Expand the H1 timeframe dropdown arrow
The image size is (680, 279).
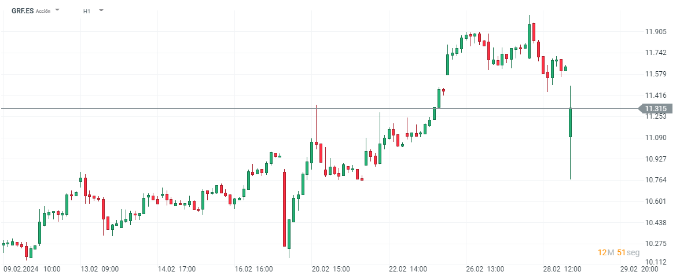pyautogui.click(x=101, y=10)
